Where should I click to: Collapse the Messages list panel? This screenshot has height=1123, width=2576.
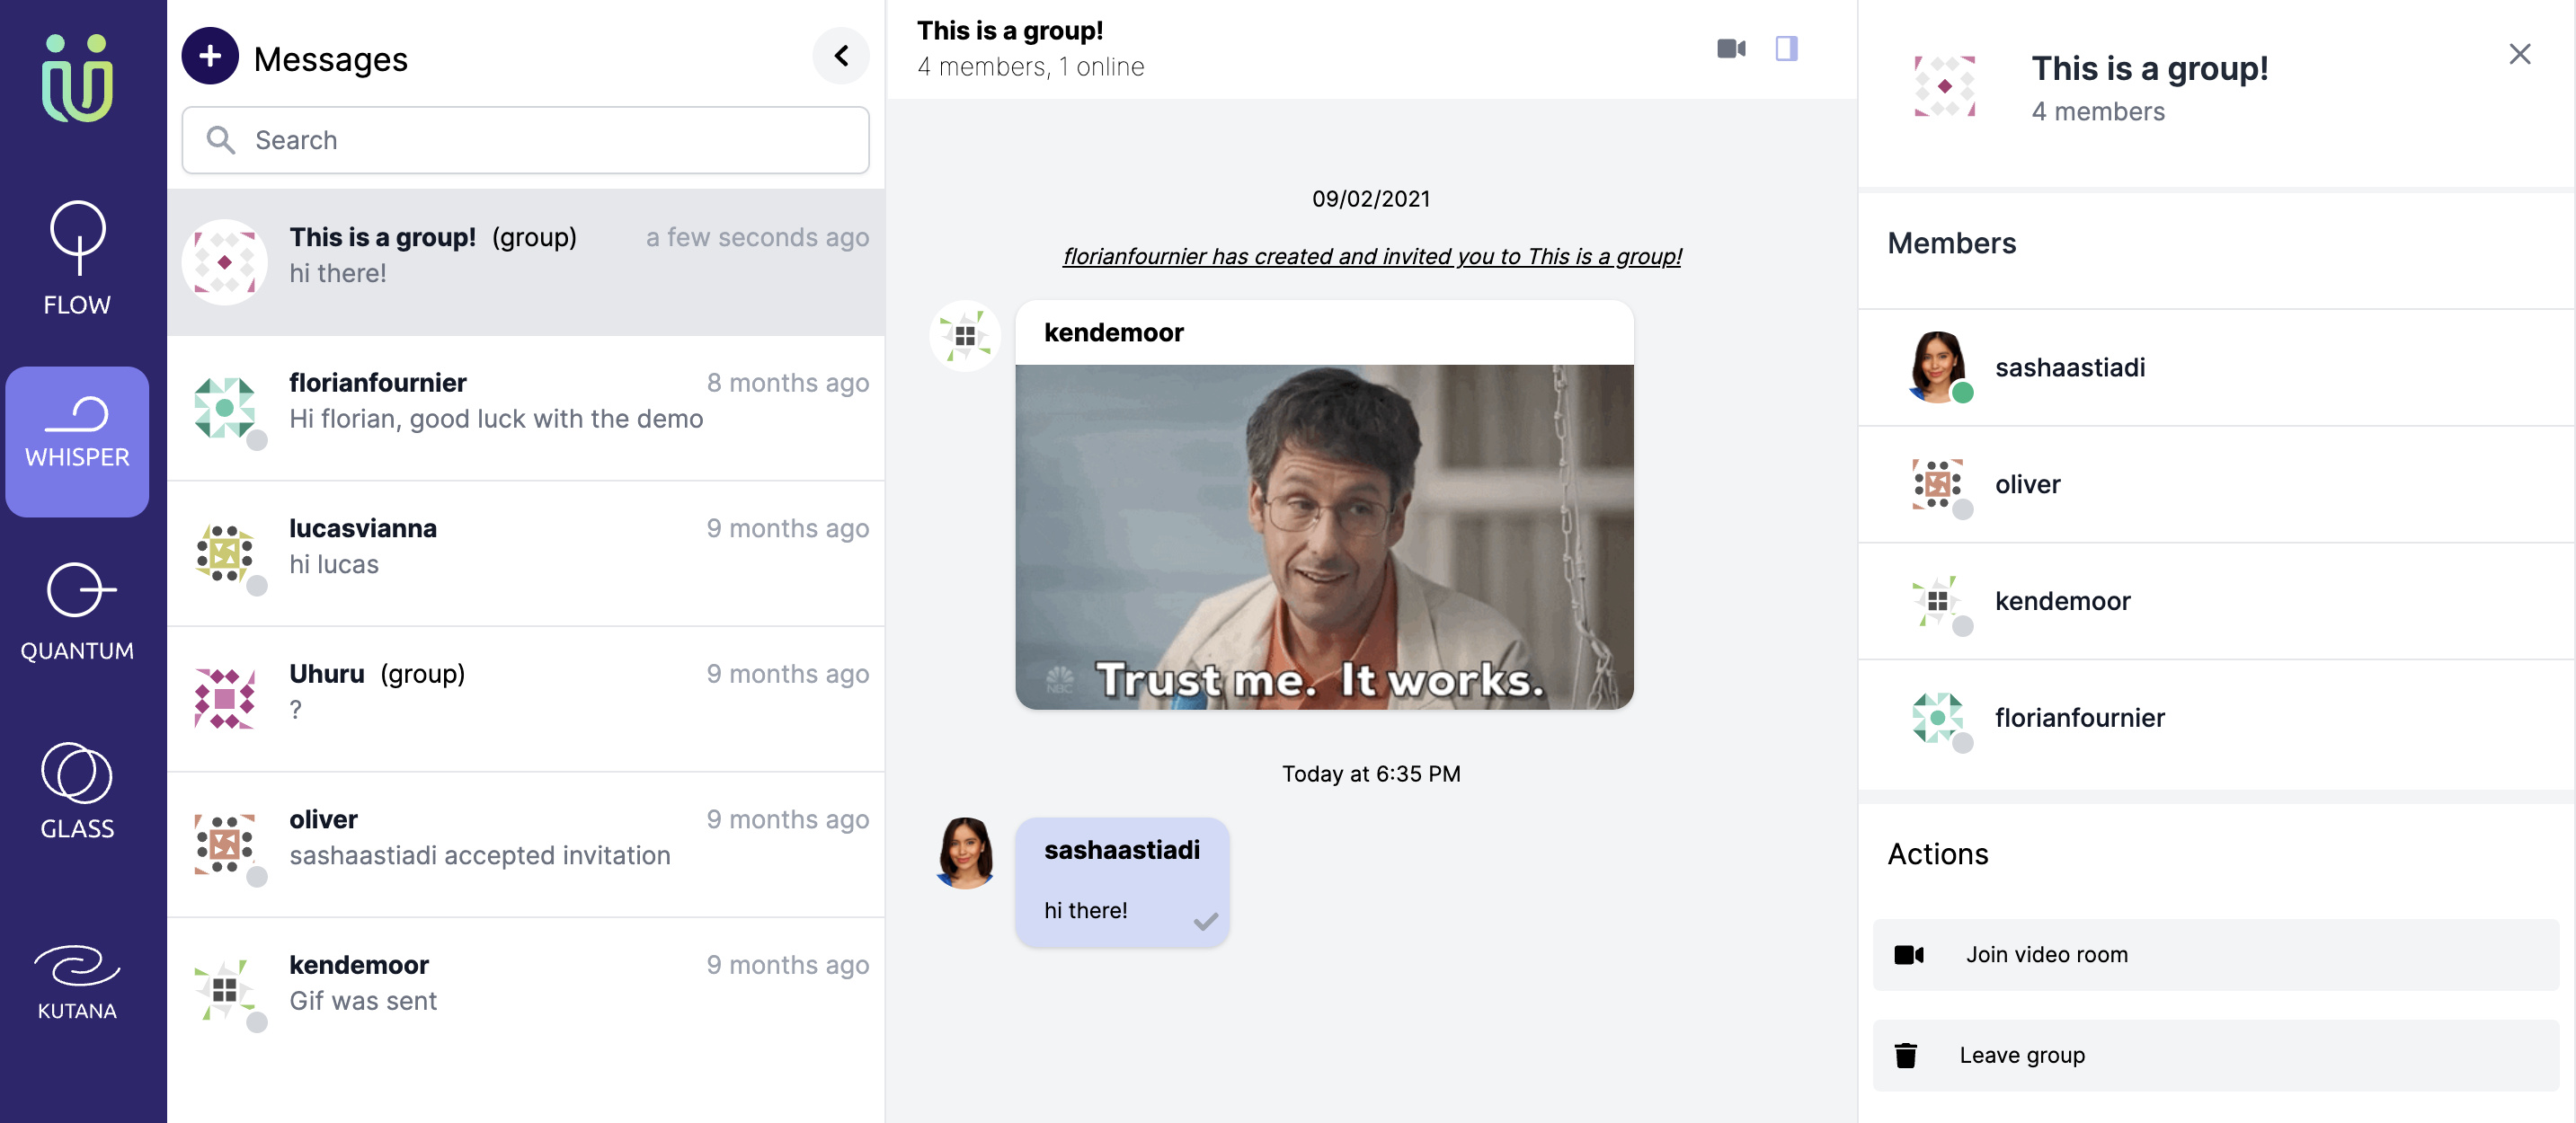(840, 56)
